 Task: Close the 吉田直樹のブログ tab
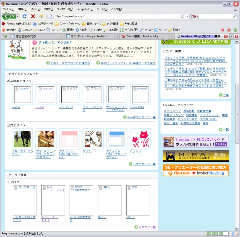(x=61, y=36)
